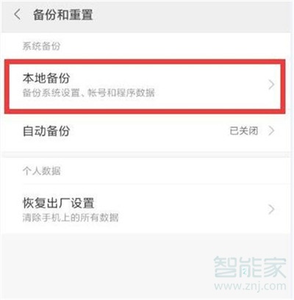Click the 系统备份 section header
The image size is (294, 300).
[41, 46]
